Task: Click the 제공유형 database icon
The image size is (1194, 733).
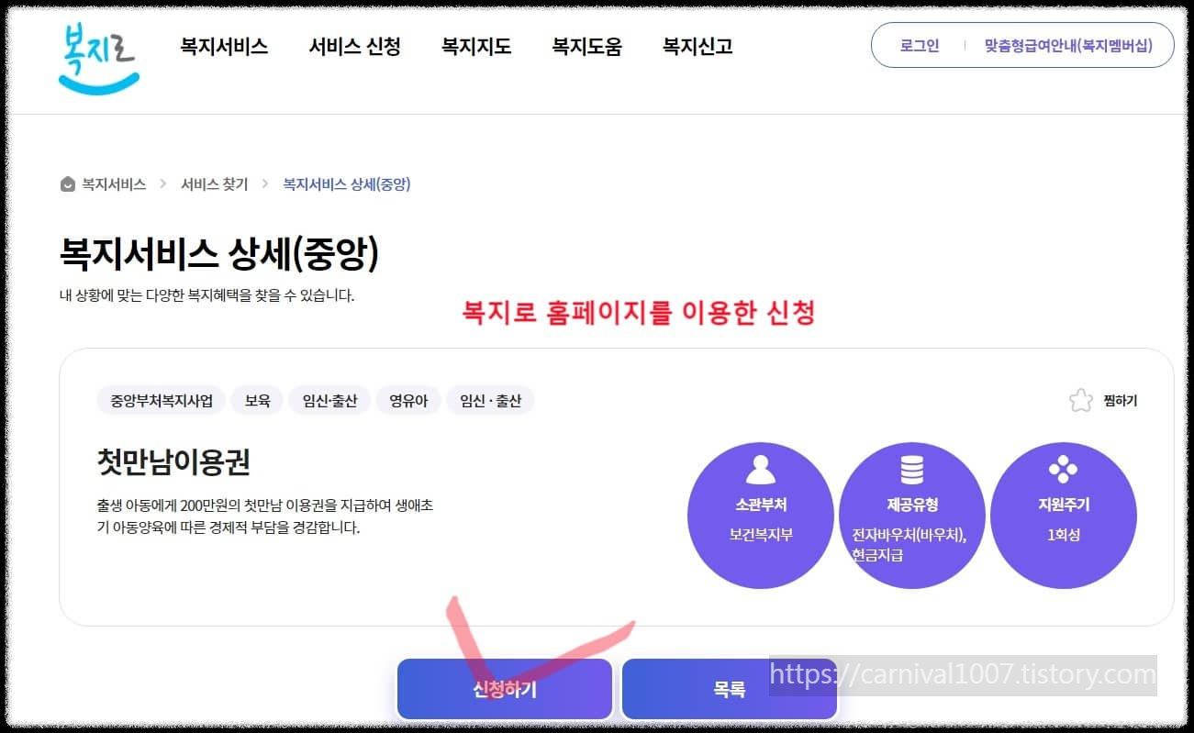Action: (x=911, y=470)
